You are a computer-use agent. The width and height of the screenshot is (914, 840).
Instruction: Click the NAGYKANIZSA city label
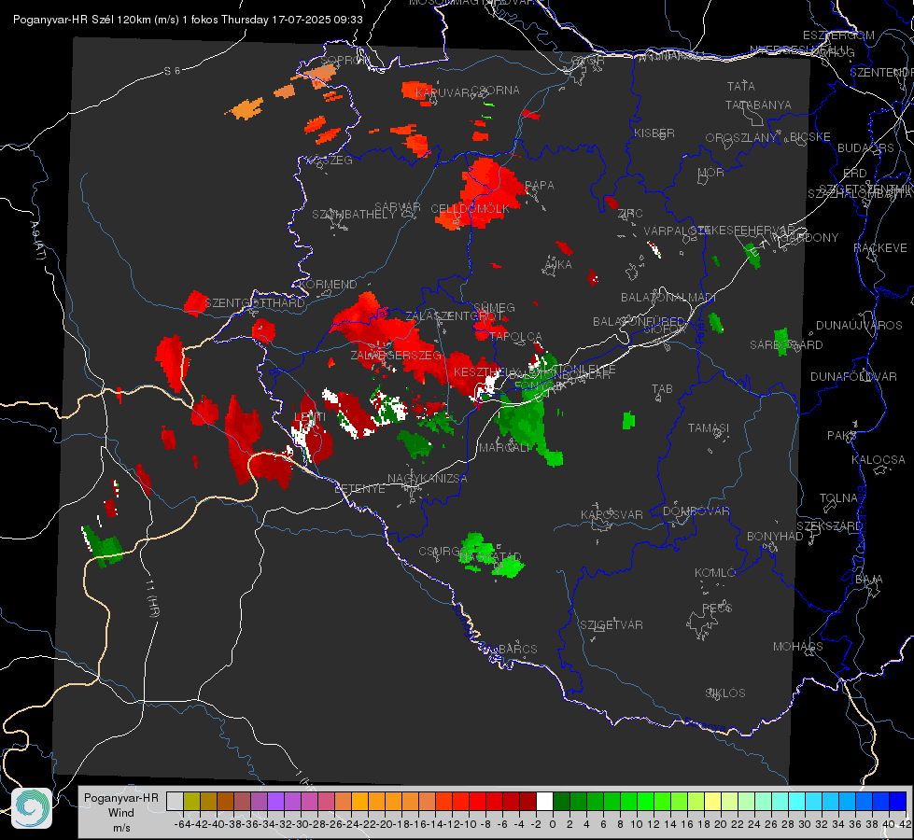(x=428, y=479)
